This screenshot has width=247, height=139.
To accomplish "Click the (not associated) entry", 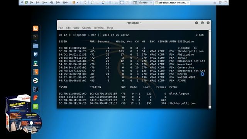I will pos(72,97).
